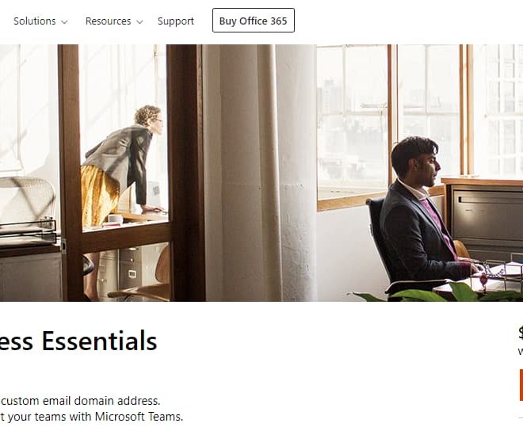Click the woman leaning over the desk

(x=123, y=165)
